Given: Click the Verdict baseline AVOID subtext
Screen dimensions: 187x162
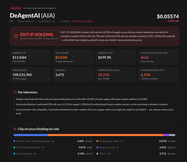Looking at the screenshot, I should pyautogui.click(x=39, y=39).
